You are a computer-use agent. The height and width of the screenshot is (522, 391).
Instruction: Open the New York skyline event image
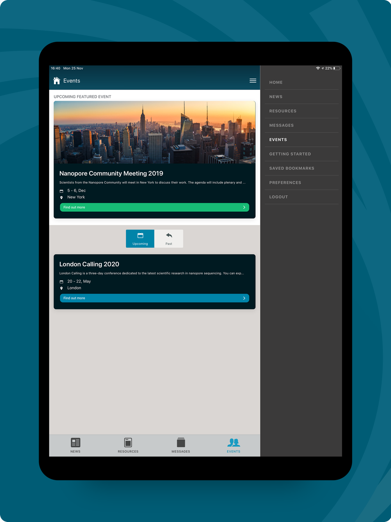[154, 132]
